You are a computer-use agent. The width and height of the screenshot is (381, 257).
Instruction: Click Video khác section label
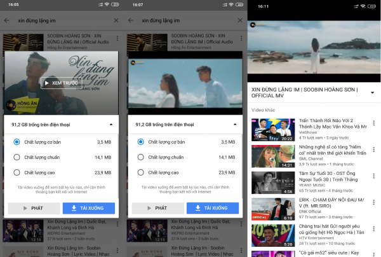click(263, 110)
